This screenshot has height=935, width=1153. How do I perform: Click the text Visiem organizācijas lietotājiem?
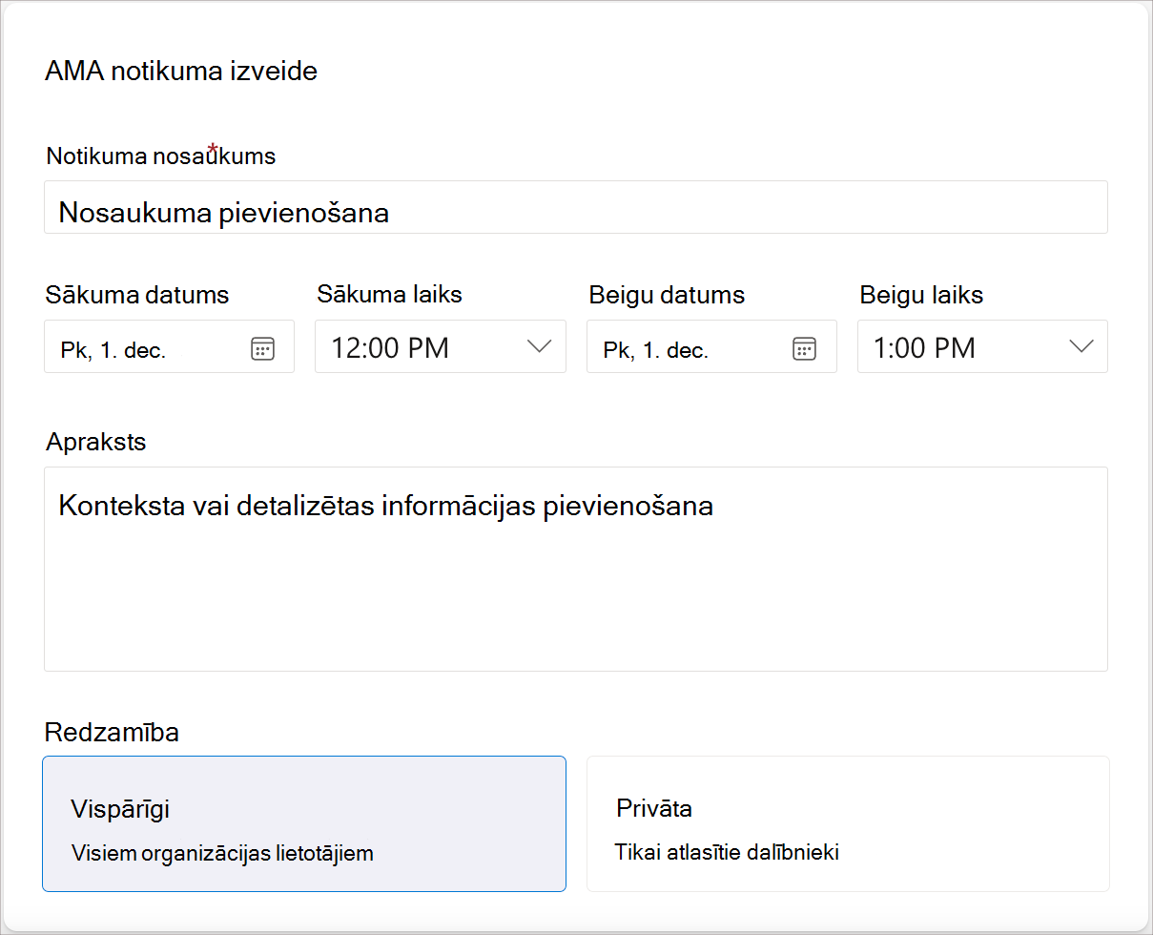tap(222, 853)
